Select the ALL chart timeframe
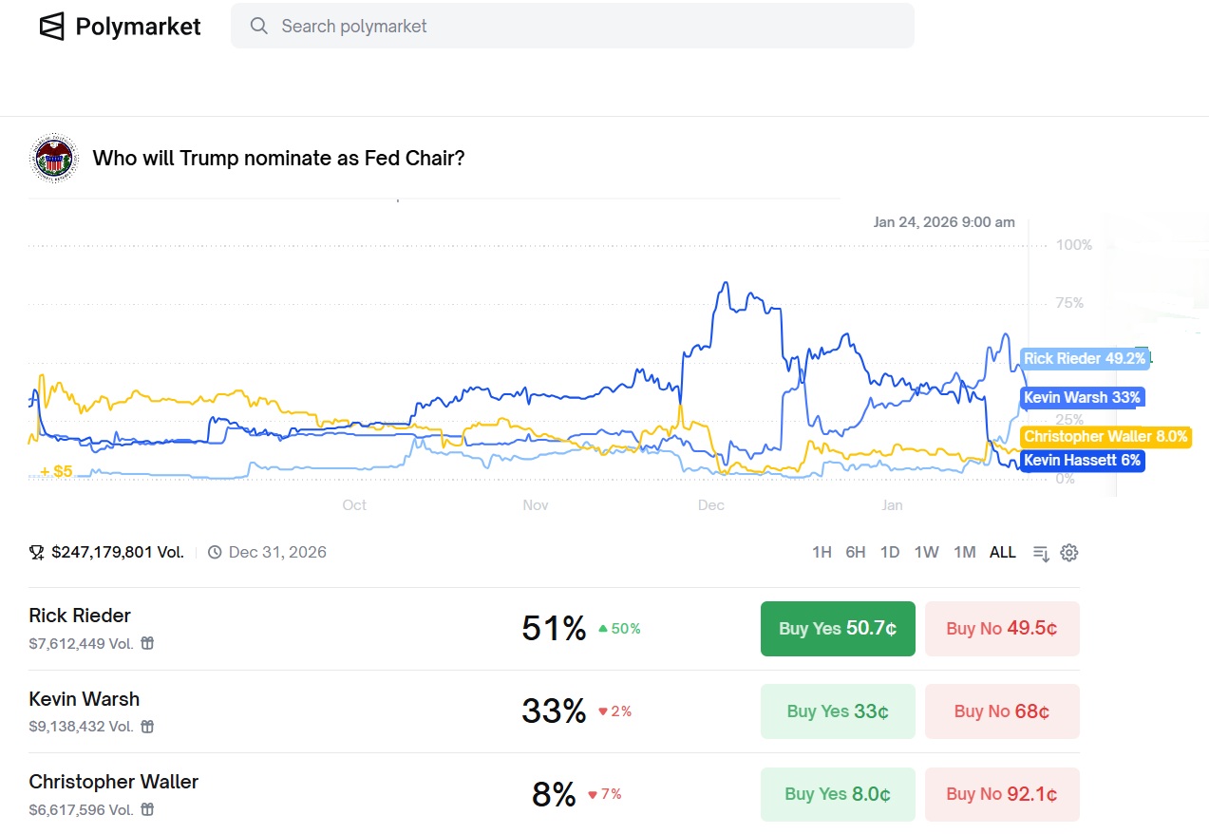Screen dimensions: 1209x834 (x=1003, y=553)
